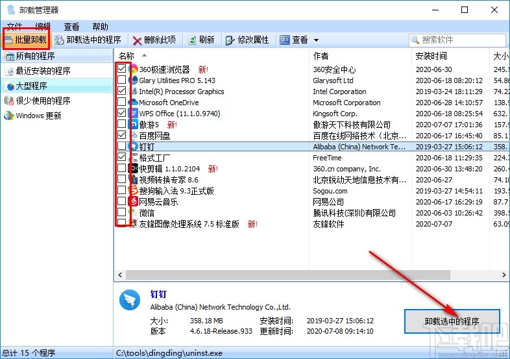Click the 网易云音乐 program icon
Screen dimensions: 510x359
(x=134, y=202)
